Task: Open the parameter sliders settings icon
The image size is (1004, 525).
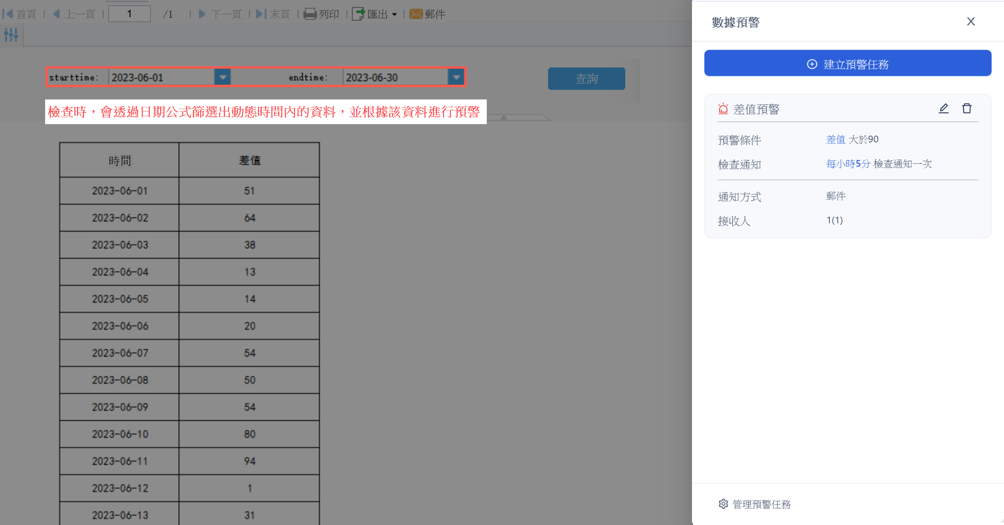Action: click(11, 35)
